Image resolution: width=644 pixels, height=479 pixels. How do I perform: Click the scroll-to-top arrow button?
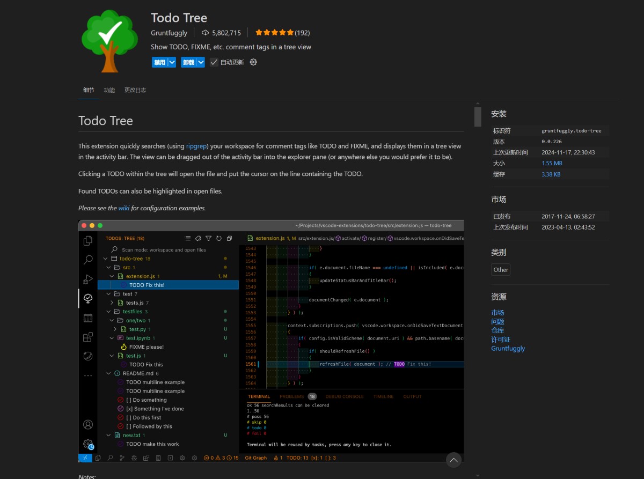point(453,460)
